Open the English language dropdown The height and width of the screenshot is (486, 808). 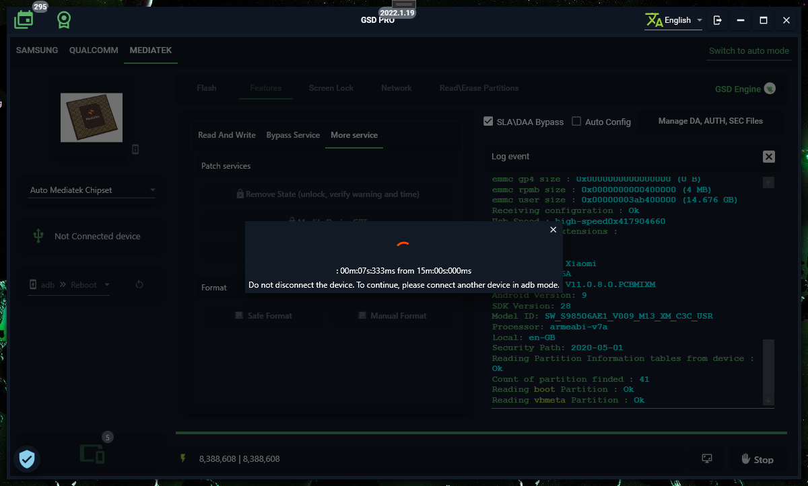pyautogui.click(x=683, y=20)
